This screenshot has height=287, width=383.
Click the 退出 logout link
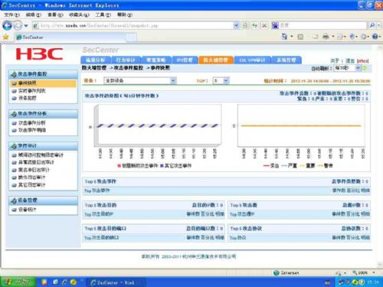coord(350,61)
